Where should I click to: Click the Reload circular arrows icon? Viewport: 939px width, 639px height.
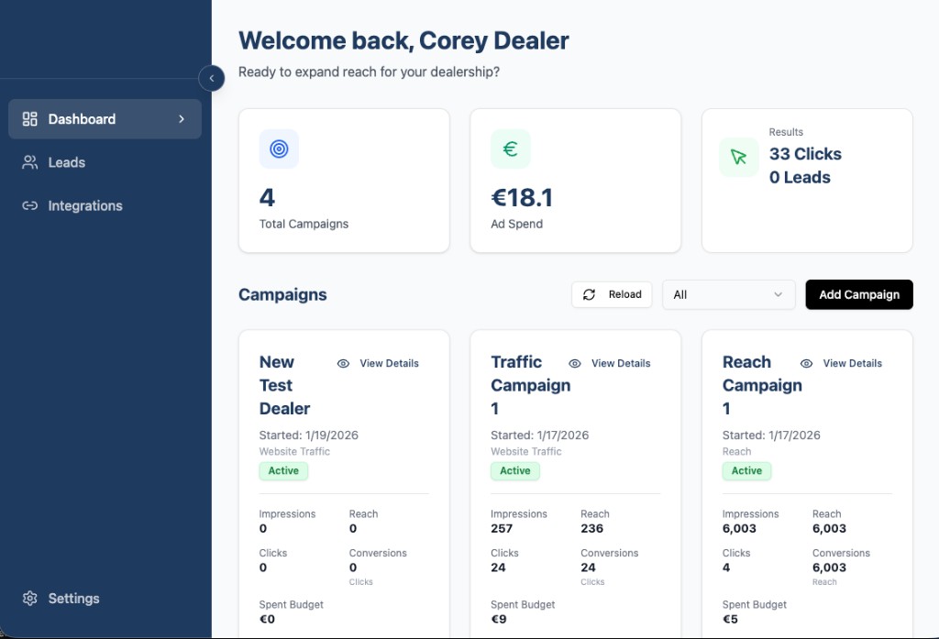[x=590, y=294]
